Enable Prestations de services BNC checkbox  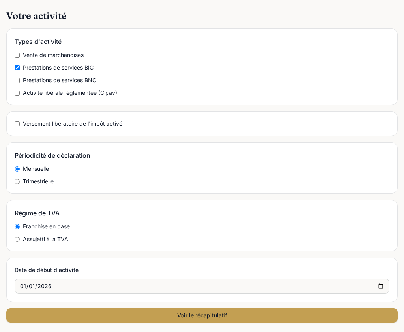click(17, 81)
